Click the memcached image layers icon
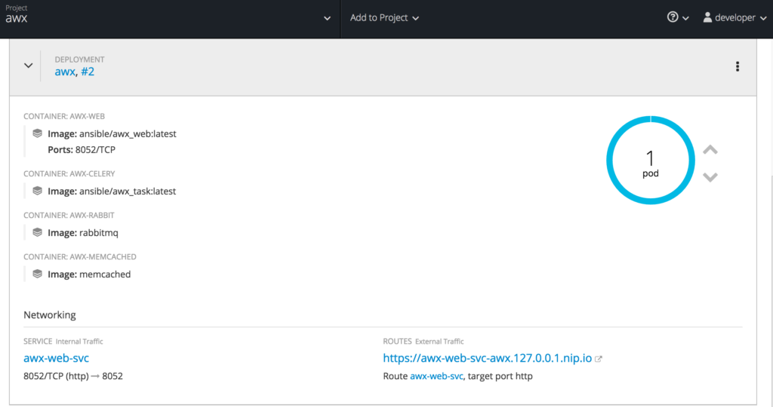Viewport: 773px width, 407px height. click(x=37, y=274)
